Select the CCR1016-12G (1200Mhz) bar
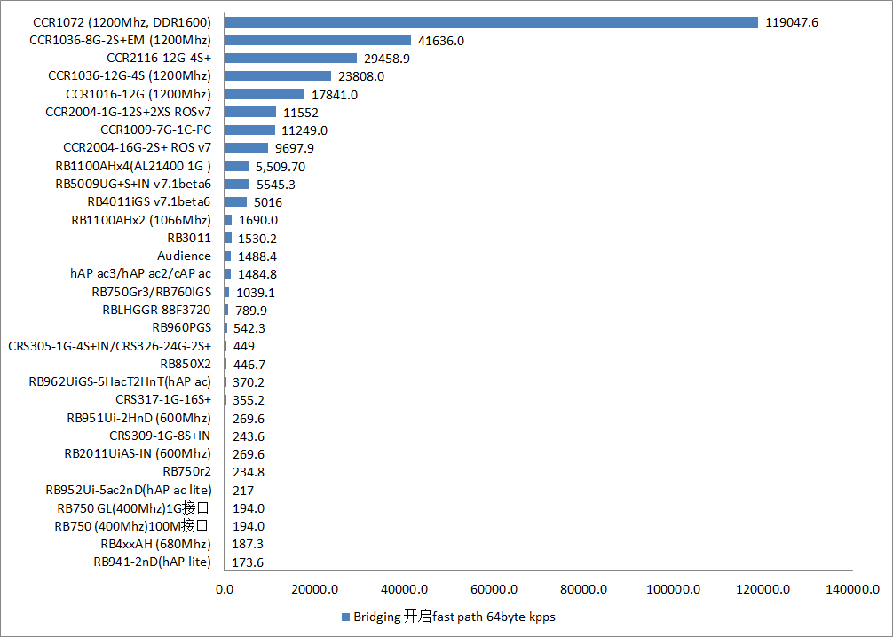Viewport: 893px width, 637px height. [x=265, y=94]
